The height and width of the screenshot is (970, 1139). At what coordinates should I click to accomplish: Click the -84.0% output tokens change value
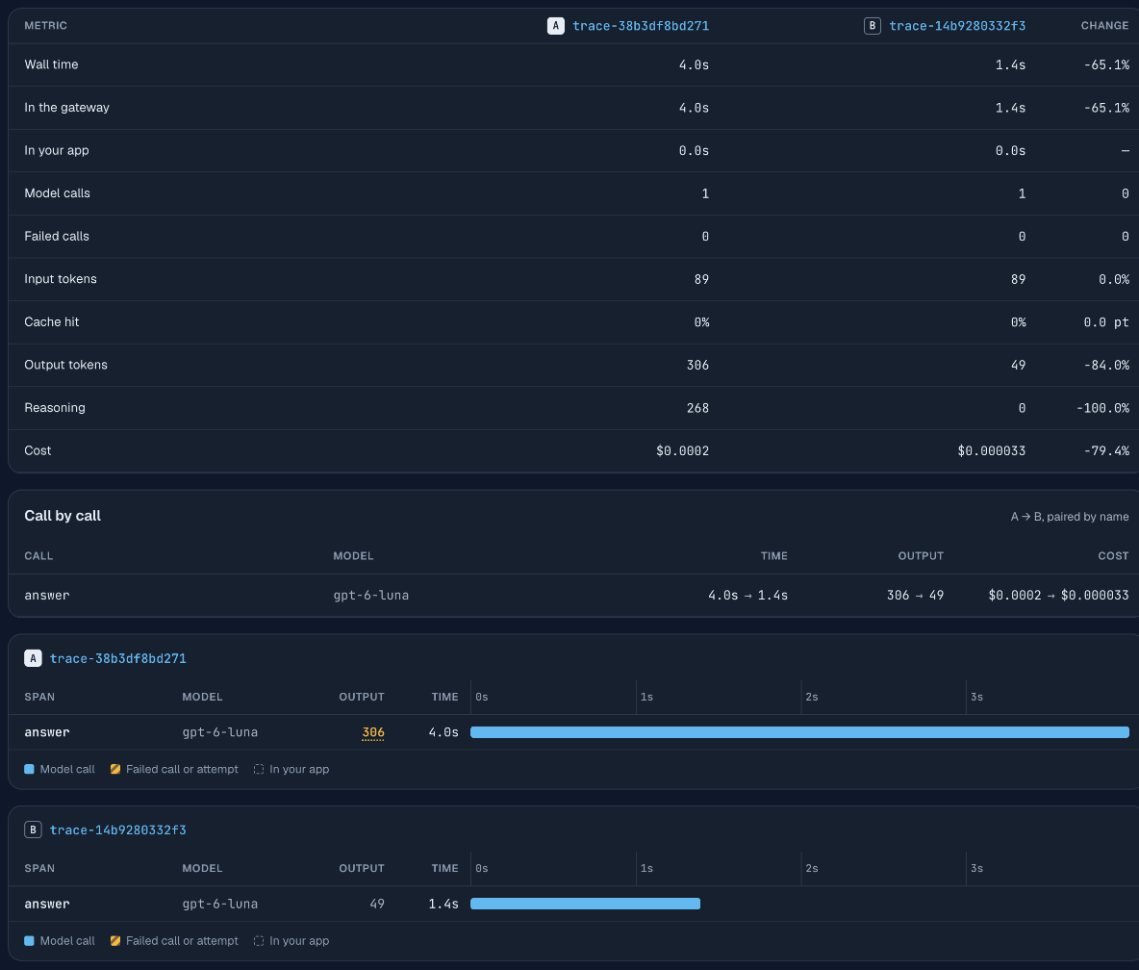[x=1106, y=365]
